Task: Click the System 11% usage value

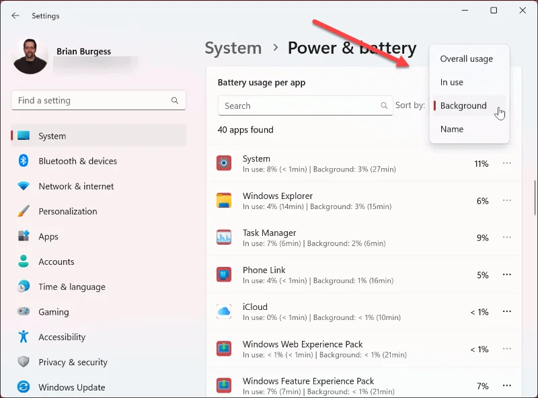Action: point(481,163)
